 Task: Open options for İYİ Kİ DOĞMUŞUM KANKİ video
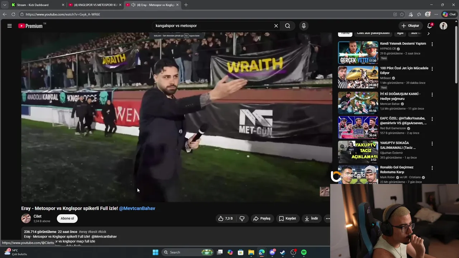pyautogui.click(x=432, y=95)
